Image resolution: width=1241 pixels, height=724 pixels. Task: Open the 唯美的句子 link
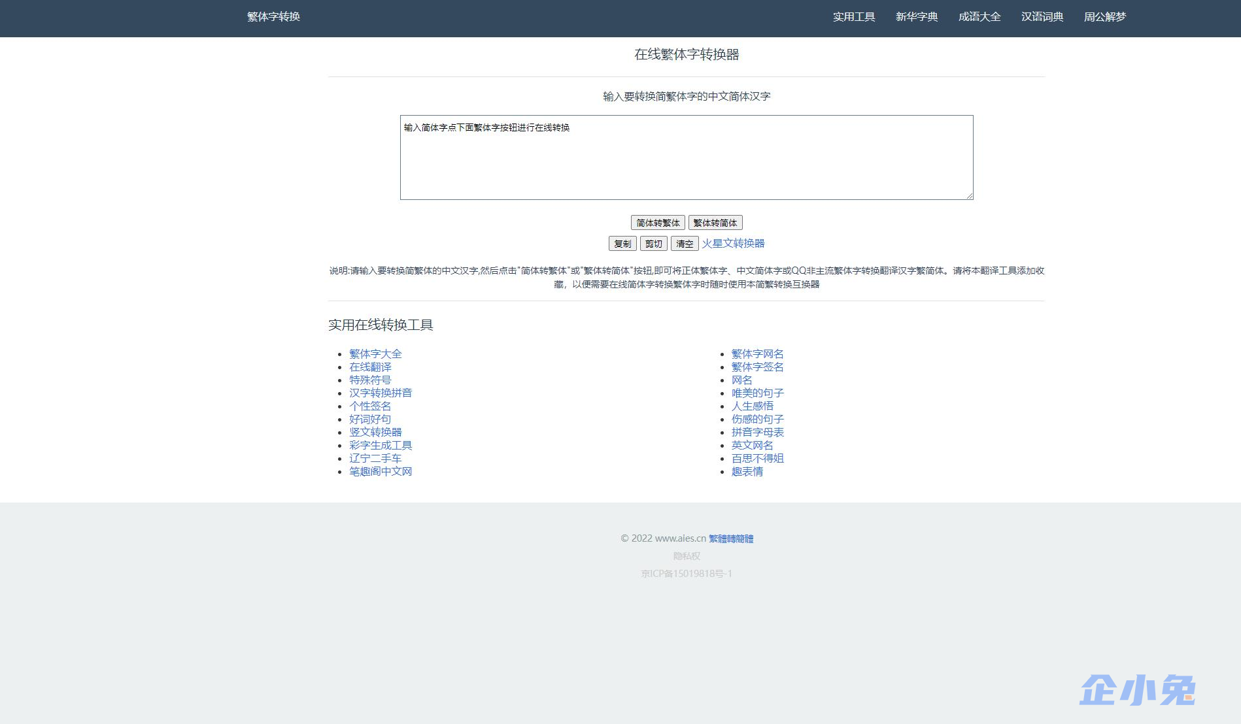757,393
